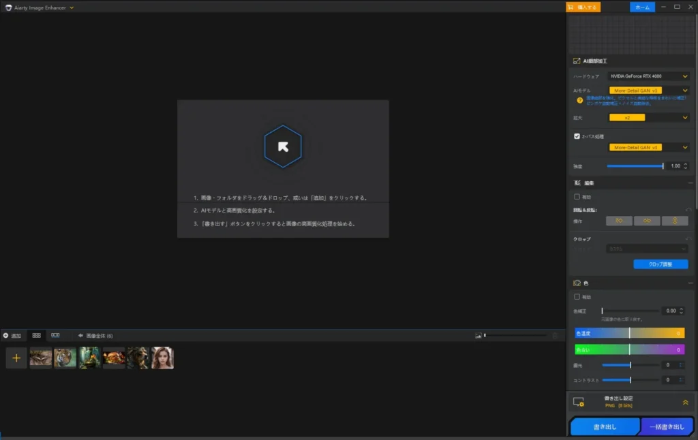Click the 強度 strength slider track
The height and width of the screenshot is (440, 698).
[635, 166]
